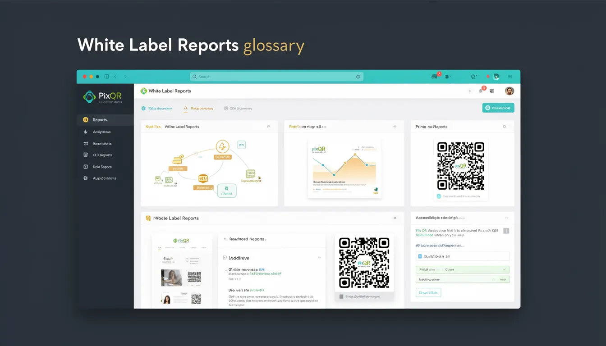
Task: Toggle the green row with checkmark
Action: click(462, 269)
